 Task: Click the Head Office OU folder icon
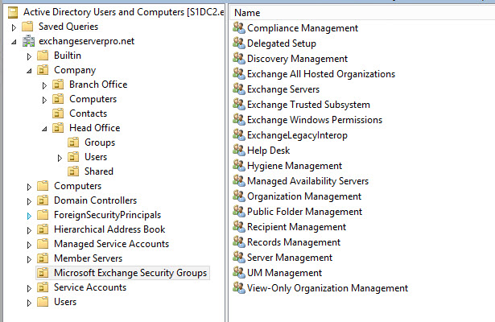[x=58, y=128]
